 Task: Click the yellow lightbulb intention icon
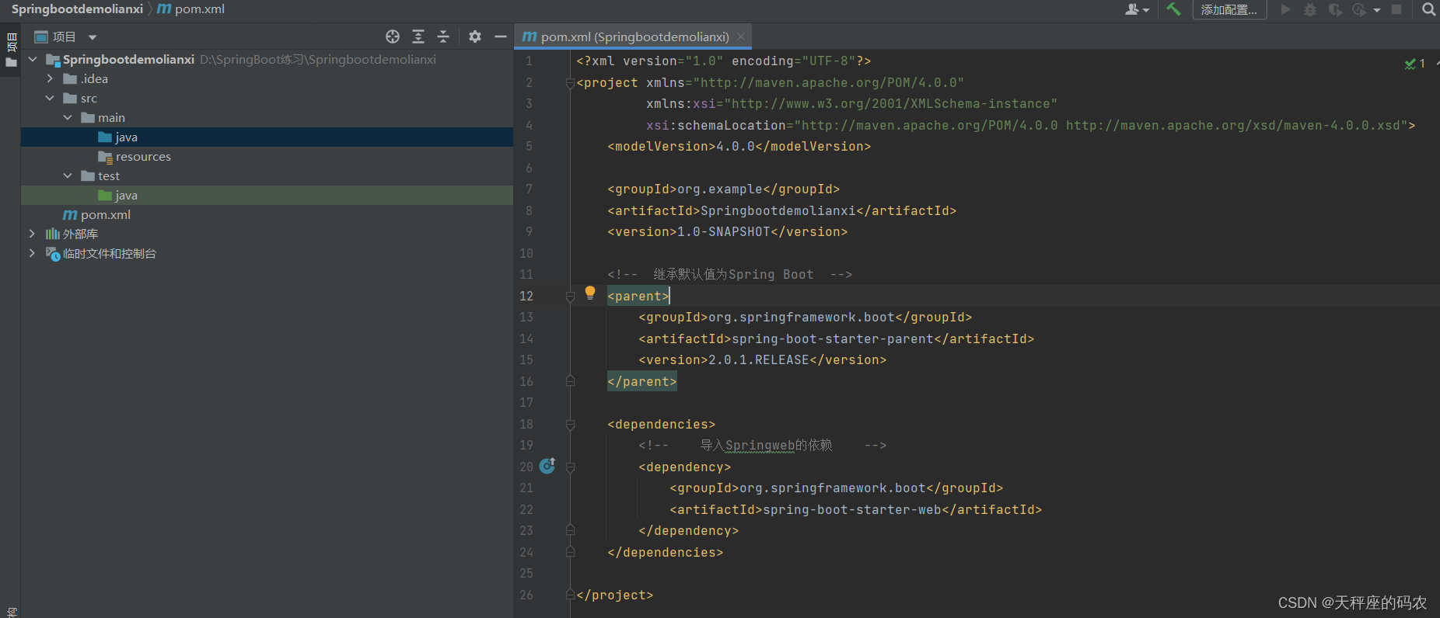pyautogui.click(x=590, y=293)
